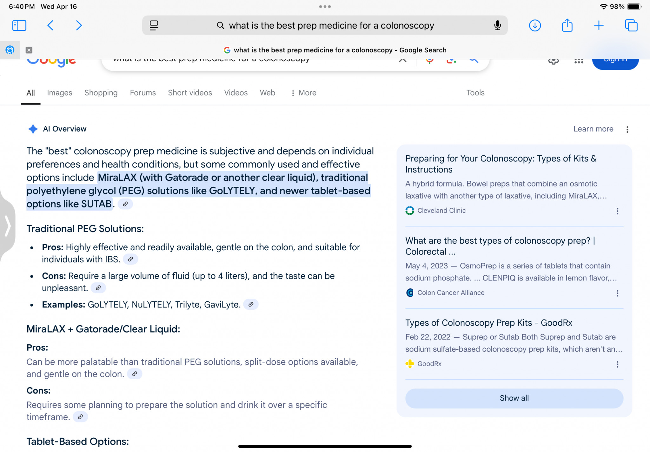Screen dimensions: 650x452
Task: Open Cleveland Clinic result options menu
Action: (617, 211)
